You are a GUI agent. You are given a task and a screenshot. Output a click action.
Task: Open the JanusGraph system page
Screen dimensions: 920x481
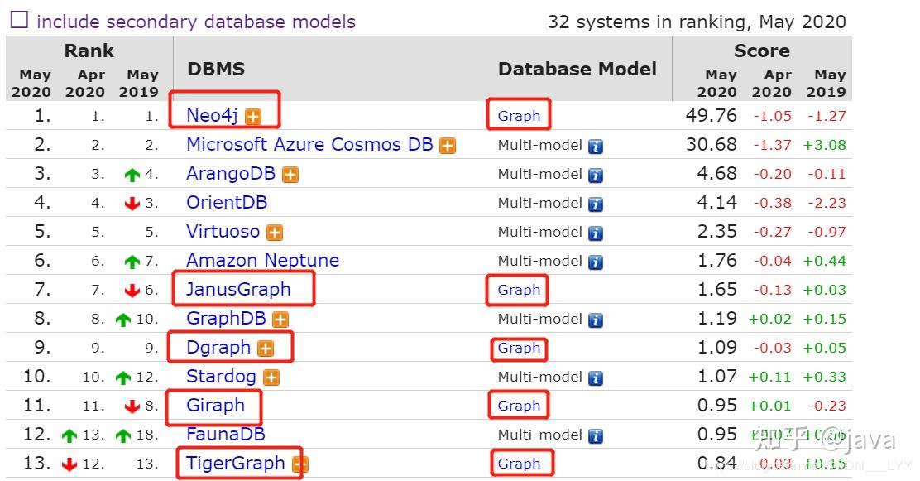[238, 290]
